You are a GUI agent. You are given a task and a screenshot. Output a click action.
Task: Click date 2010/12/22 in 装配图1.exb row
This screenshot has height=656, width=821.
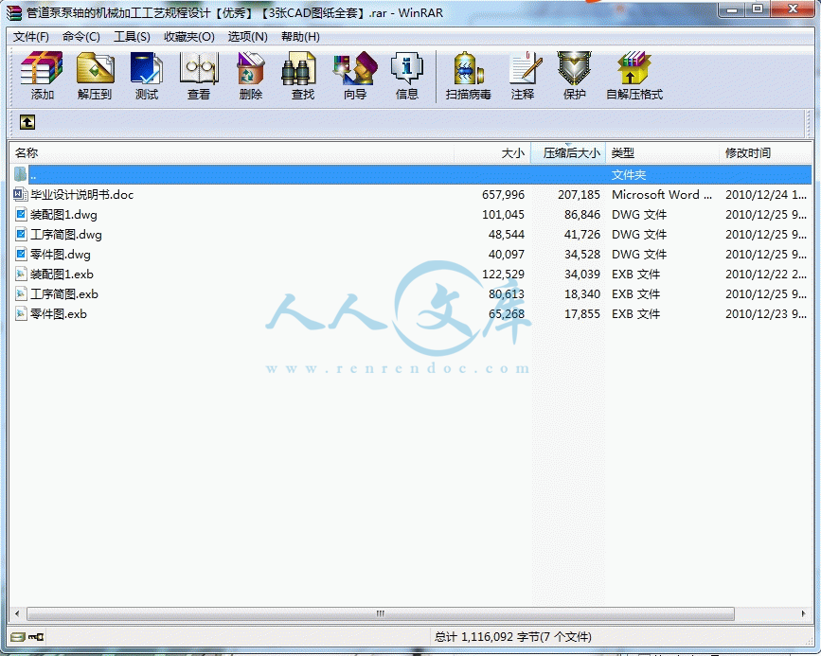point(765,275)
